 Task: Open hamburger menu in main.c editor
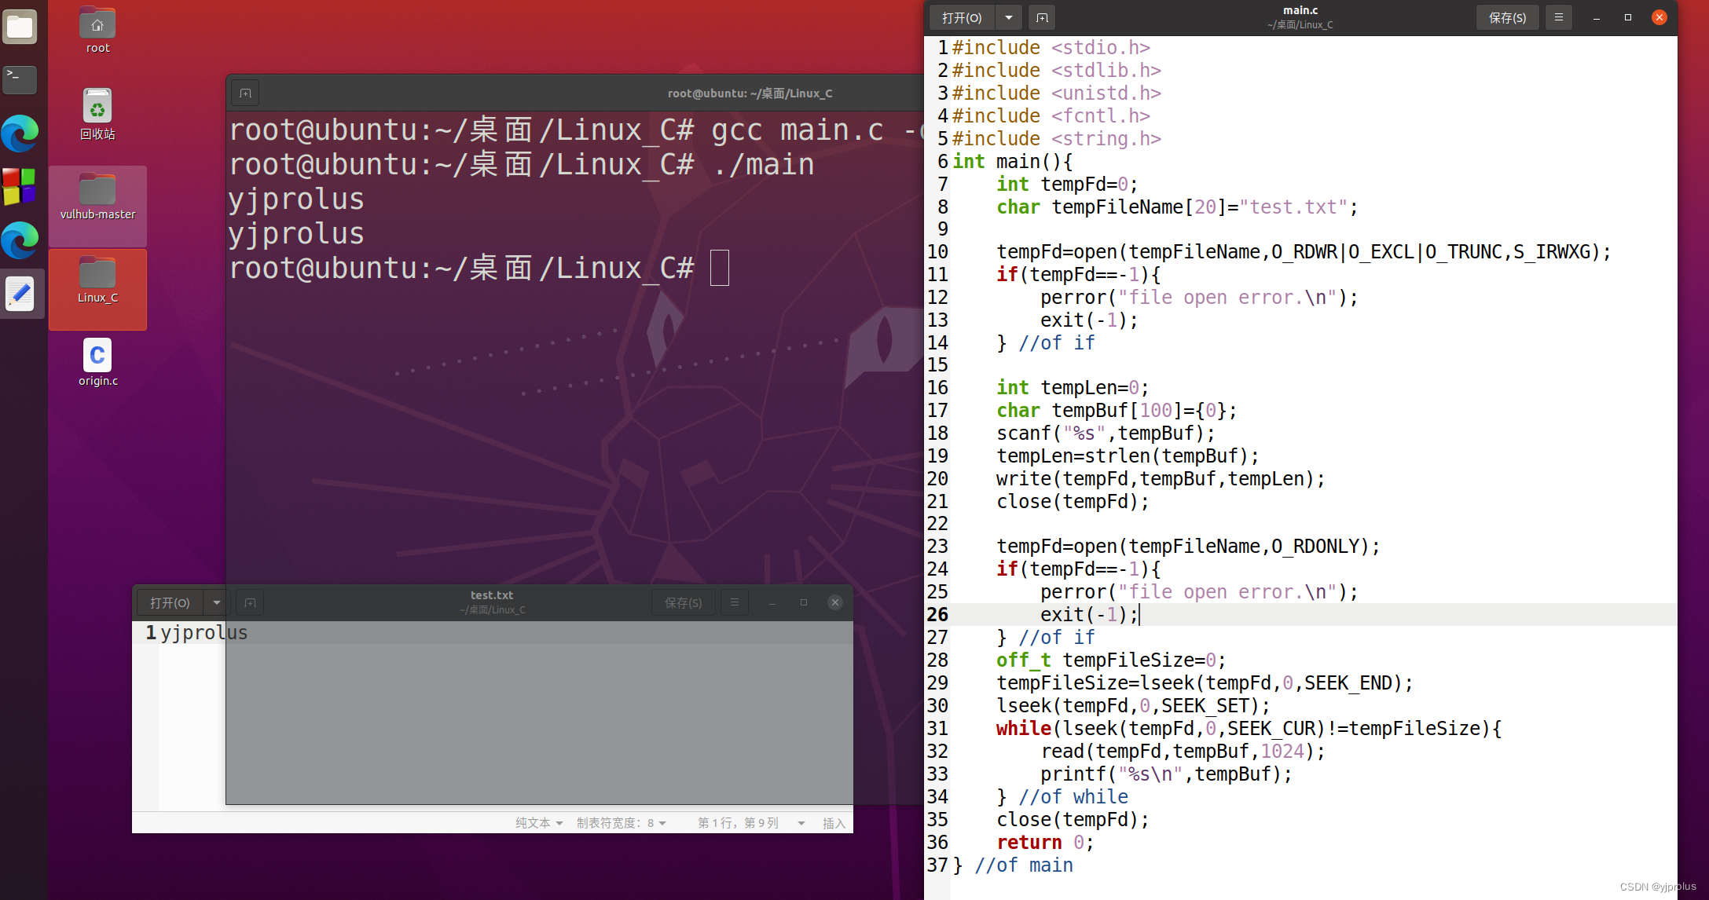click(1558, 17)
